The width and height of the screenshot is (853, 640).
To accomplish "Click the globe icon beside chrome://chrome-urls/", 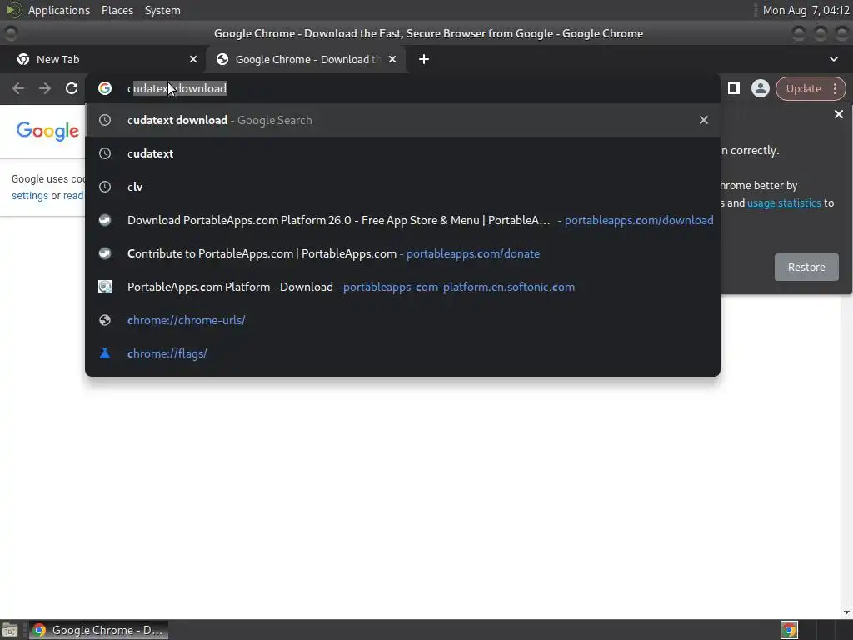I will pyautogui.click(x=105, y=320).
